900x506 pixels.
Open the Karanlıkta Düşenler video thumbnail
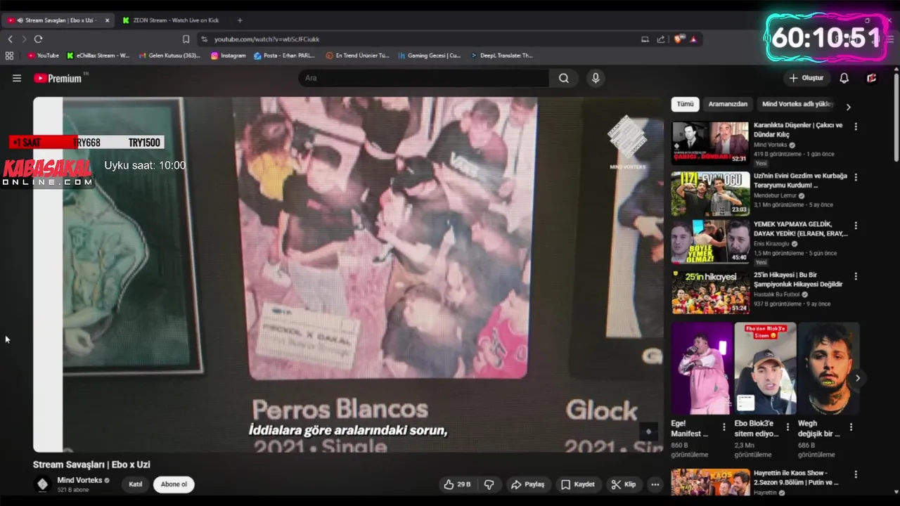[x=710, y=143]
